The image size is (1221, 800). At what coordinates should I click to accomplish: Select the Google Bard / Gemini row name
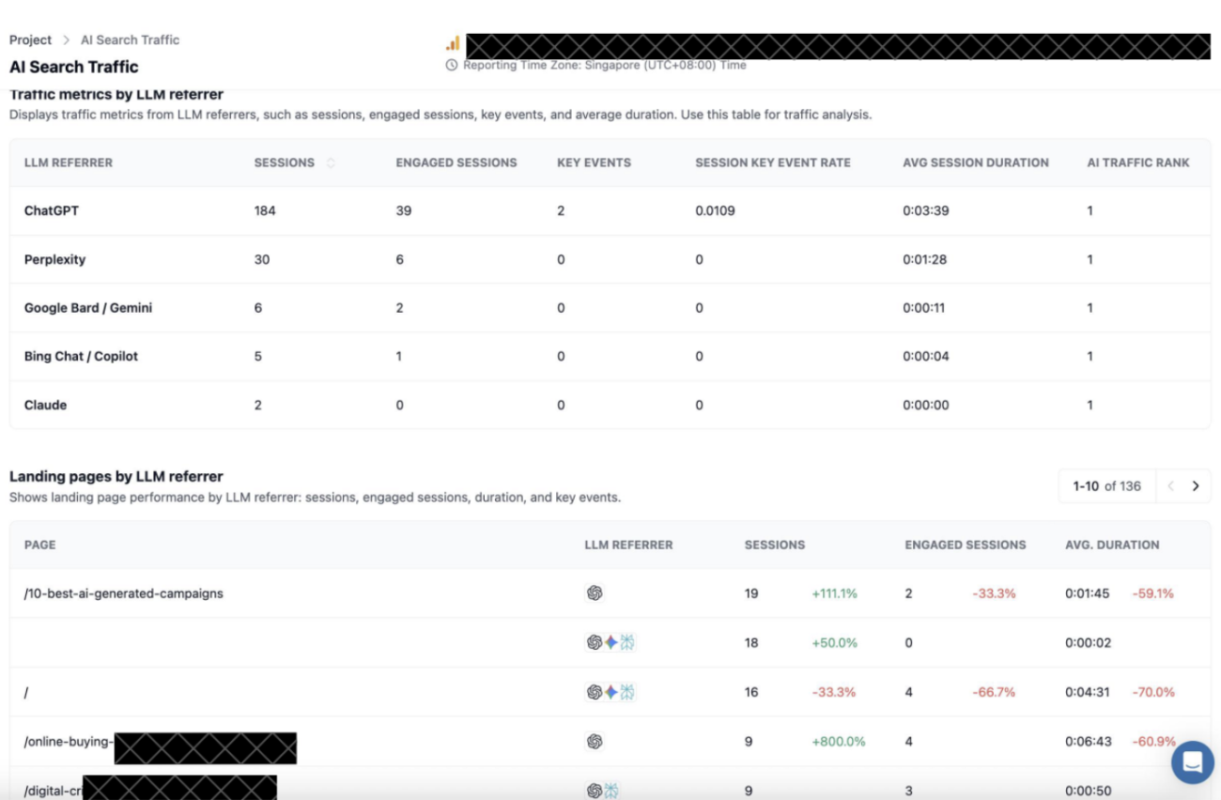[x=88, y=308]
